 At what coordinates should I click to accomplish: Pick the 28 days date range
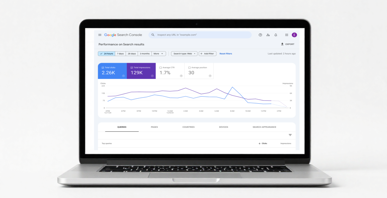coord(132,54)
